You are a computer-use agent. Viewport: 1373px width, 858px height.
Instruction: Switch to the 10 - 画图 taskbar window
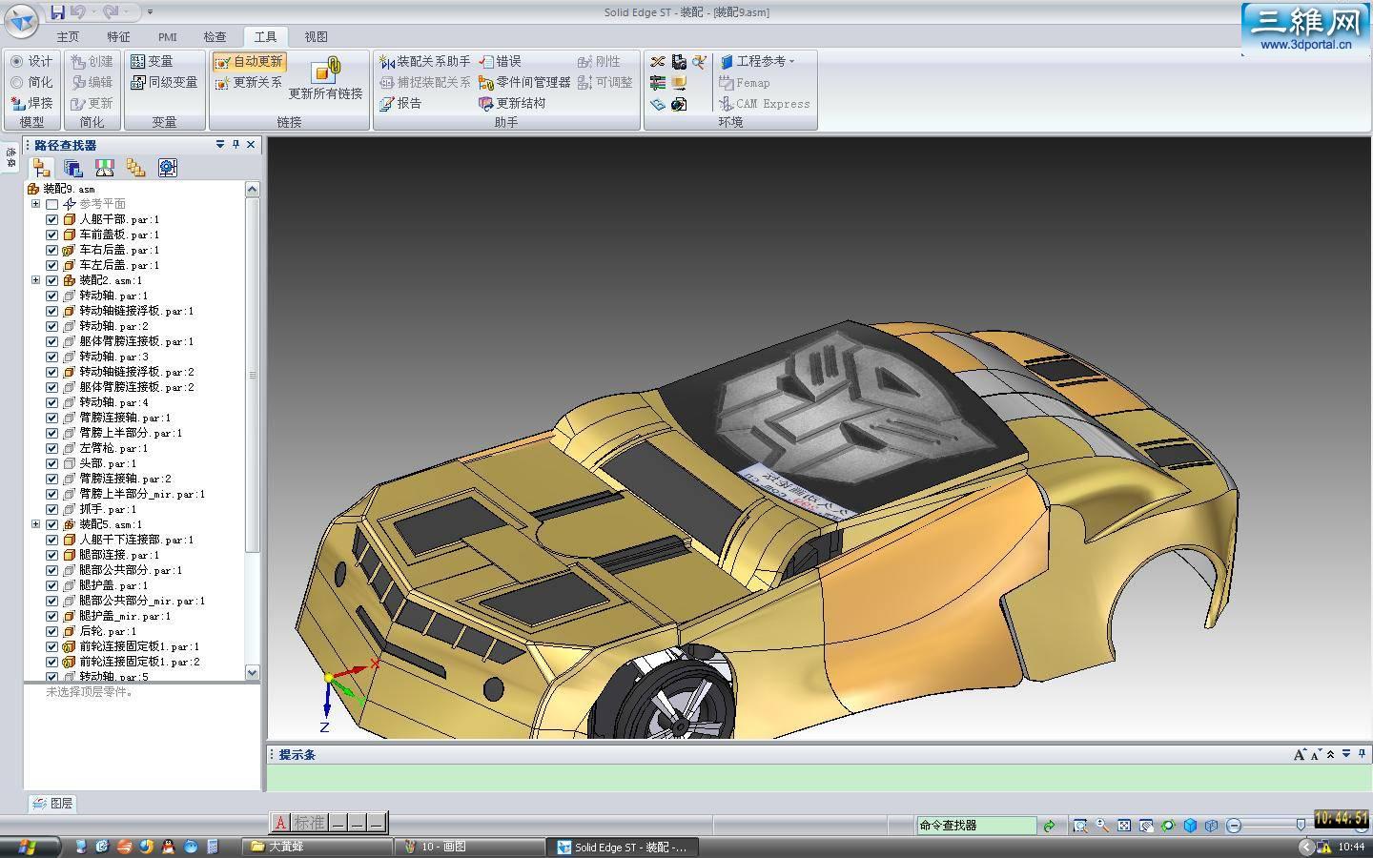[x=468, y=847]
